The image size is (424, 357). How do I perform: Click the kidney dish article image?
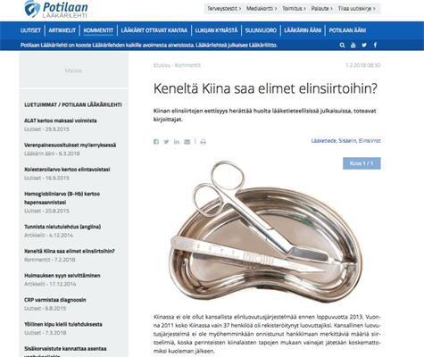point(267,234)
